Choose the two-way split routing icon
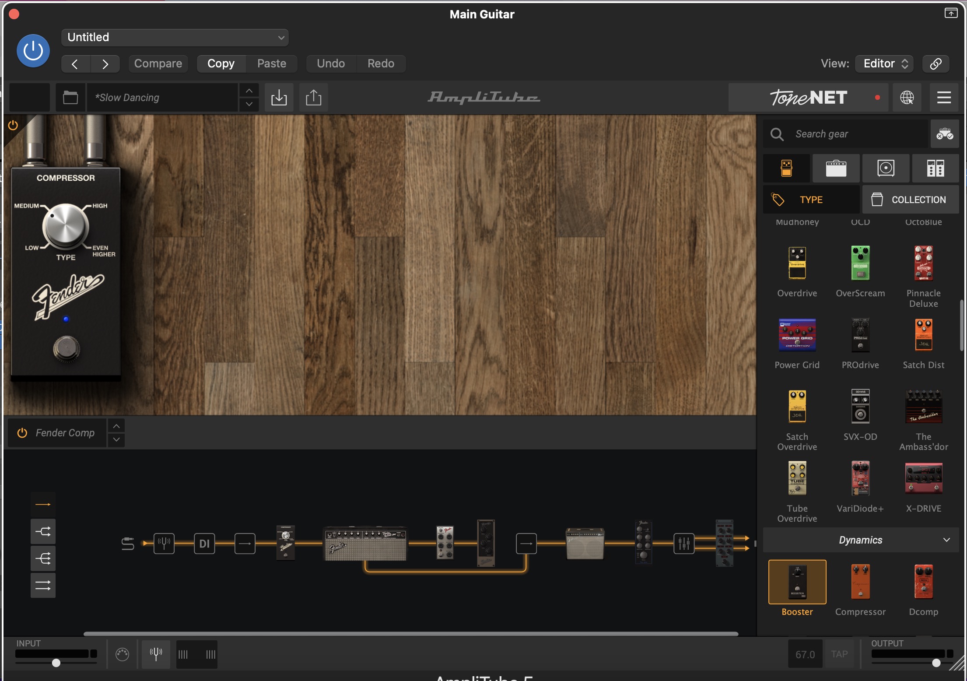The width and height of the screenshot is (967, 681). (43, 532)
